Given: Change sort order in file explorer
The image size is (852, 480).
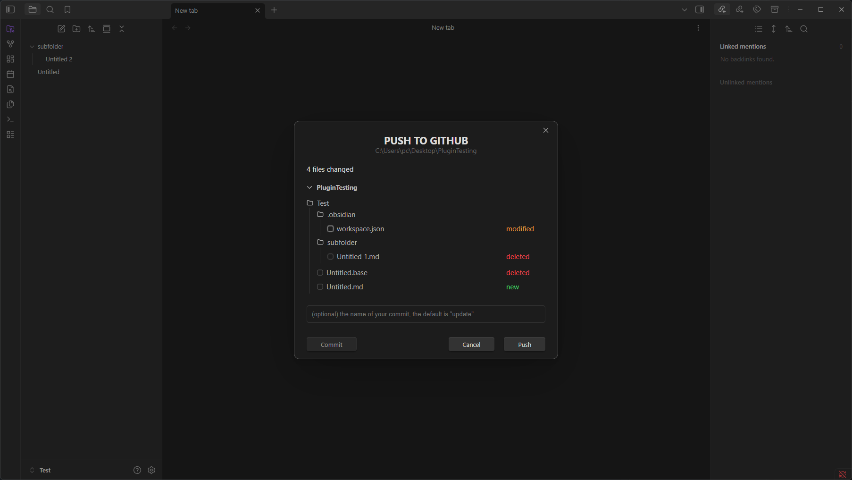Looking at the screenshot, I should 92,29.
